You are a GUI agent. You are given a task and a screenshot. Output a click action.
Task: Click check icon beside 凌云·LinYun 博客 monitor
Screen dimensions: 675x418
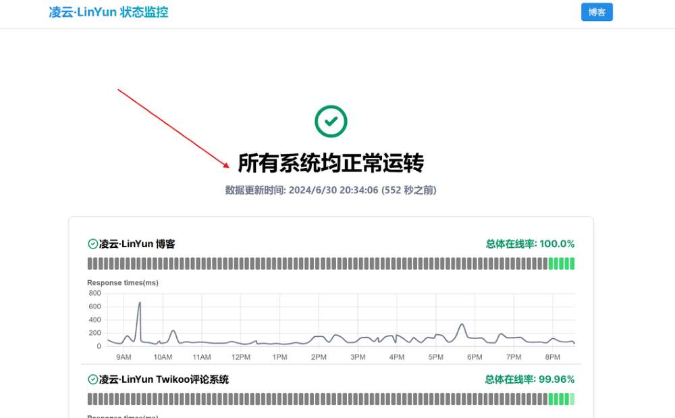93,244
